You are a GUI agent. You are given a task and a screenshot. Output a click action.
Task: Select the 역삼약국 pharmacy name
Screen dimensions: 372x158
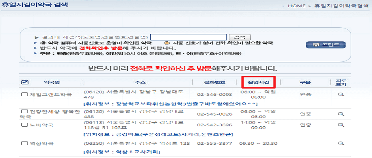point(42,143)
